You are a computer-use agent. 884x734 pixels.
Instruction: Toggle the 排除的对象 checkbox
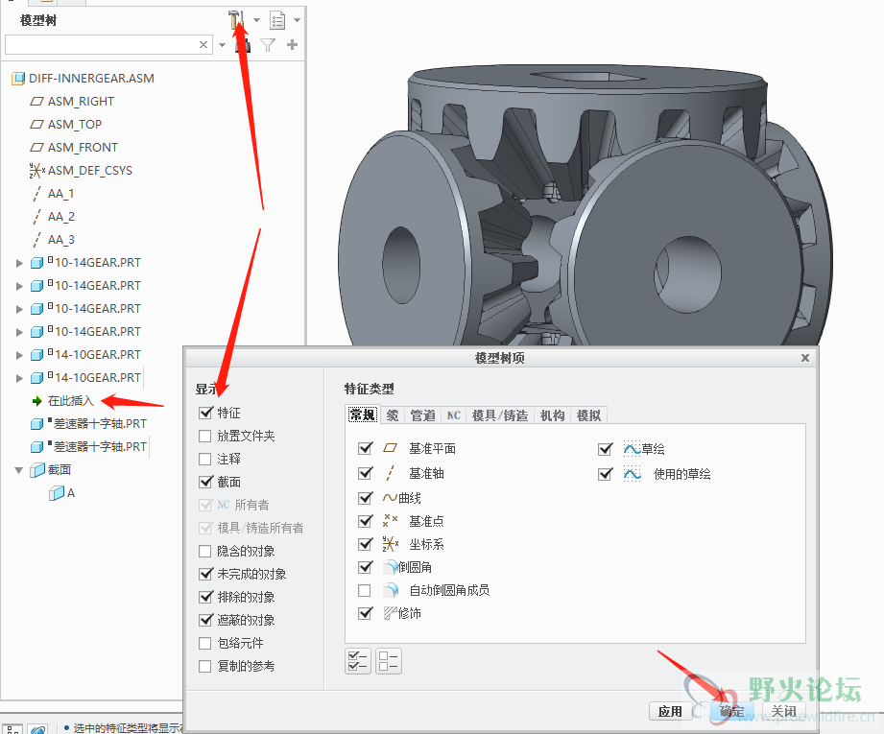205,597
